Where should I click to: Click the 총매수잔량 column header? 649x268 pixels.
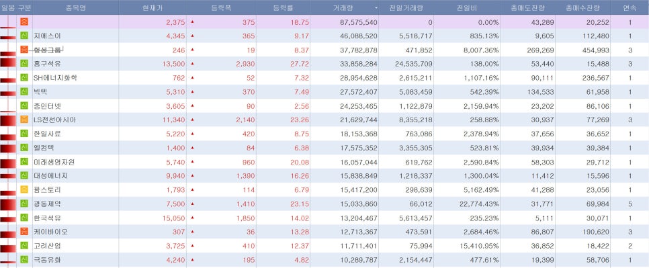[582, 7]
